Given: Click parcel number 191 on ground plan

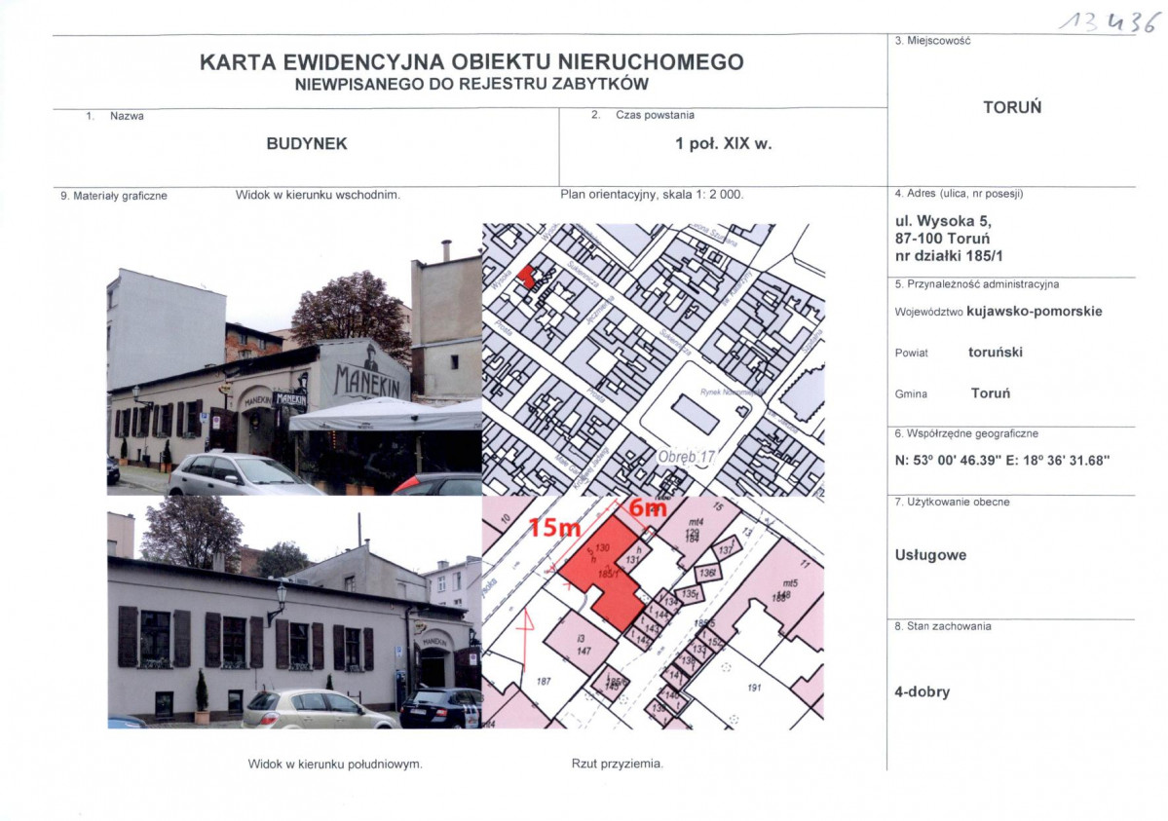Looking at the screenshot, I should coord(754,688).
